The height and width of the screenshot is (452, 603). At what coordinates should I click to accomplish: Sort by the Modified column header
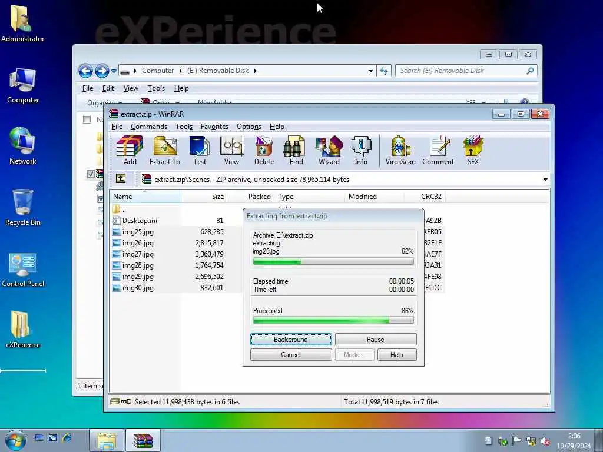(x=374, y=197)
